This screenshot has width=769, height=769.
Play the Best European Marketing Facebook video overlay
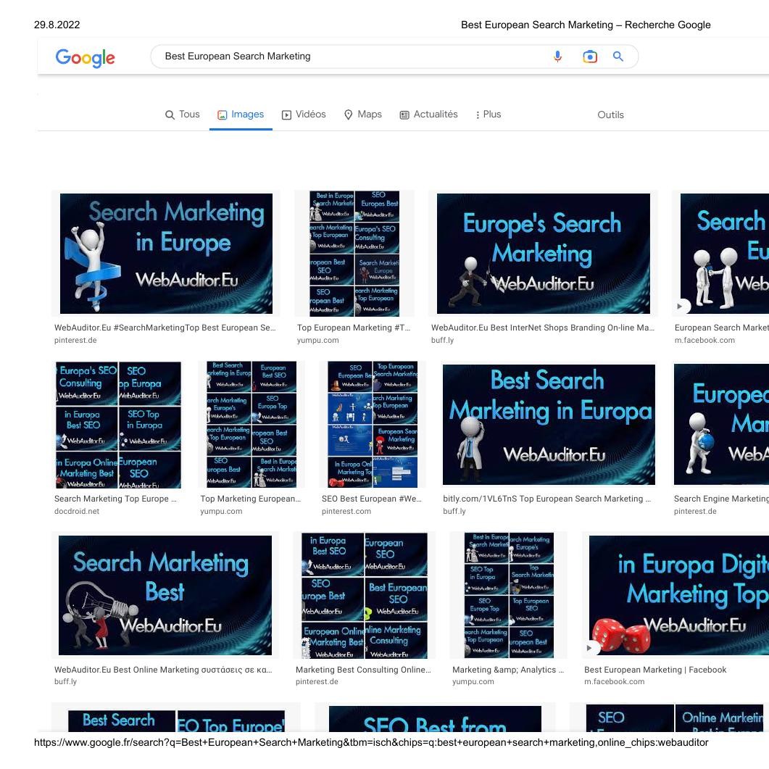point(589,648)
